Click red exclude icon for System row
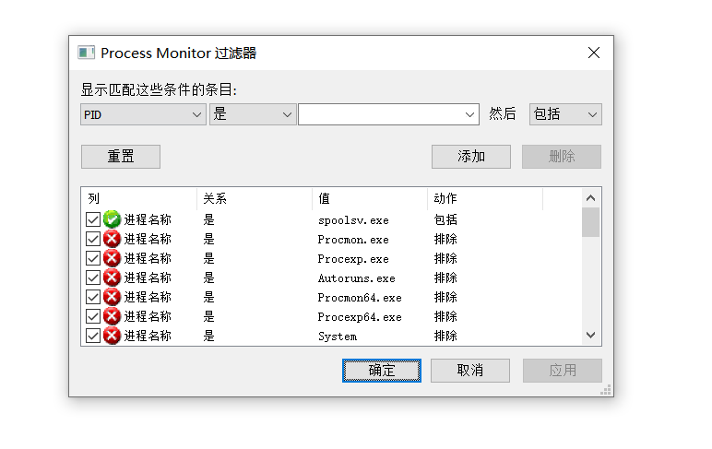 pos(112,336)
